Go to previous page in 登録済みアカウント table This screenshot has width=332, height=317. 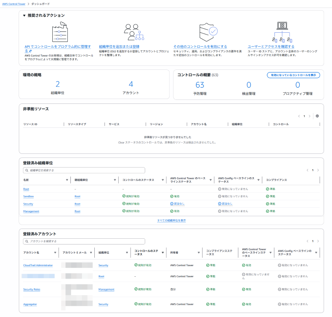(308, 241)
